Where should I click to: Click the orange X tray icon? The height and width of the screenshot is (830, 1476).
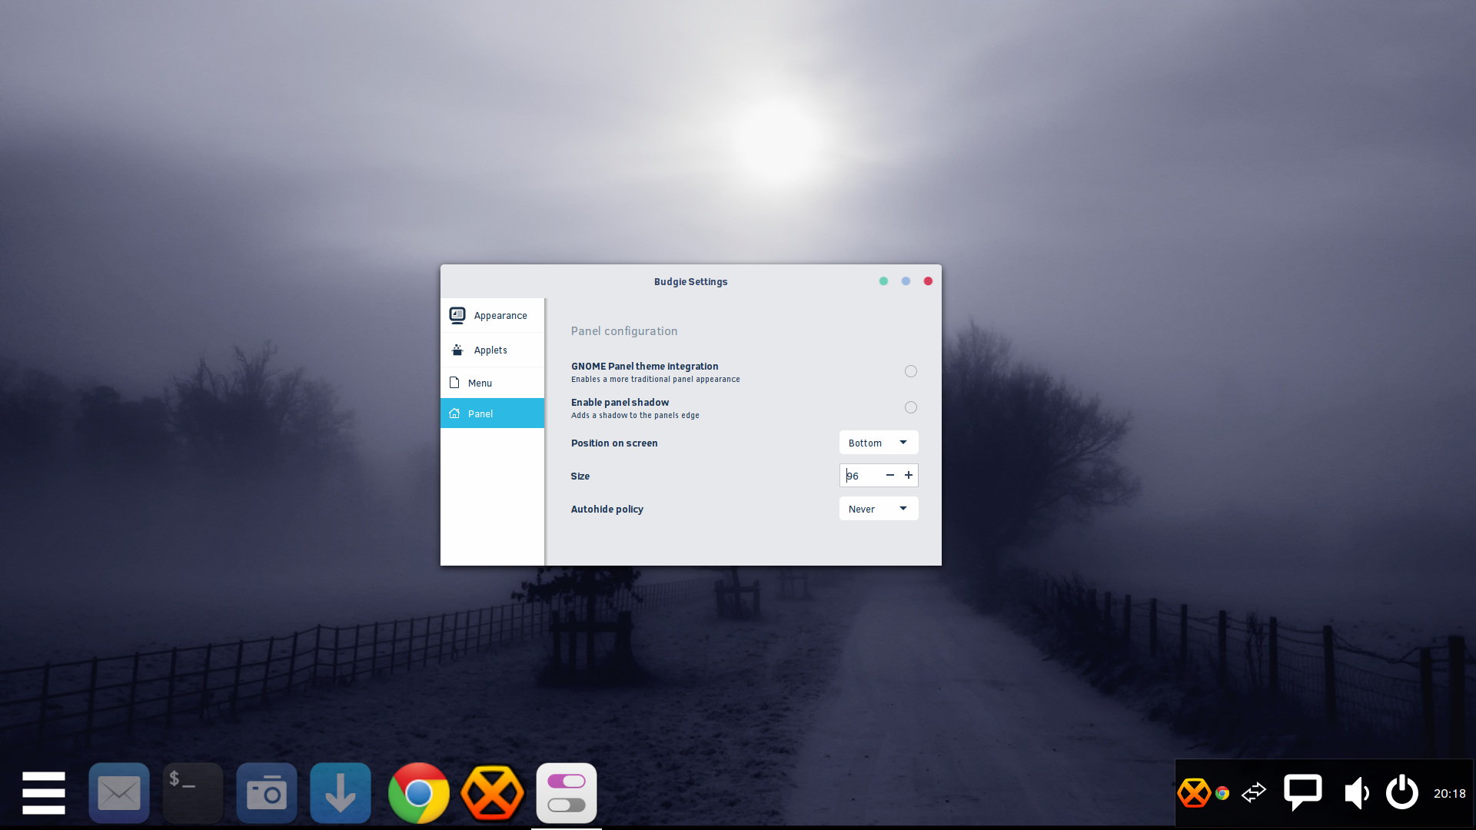(1194, 793)
